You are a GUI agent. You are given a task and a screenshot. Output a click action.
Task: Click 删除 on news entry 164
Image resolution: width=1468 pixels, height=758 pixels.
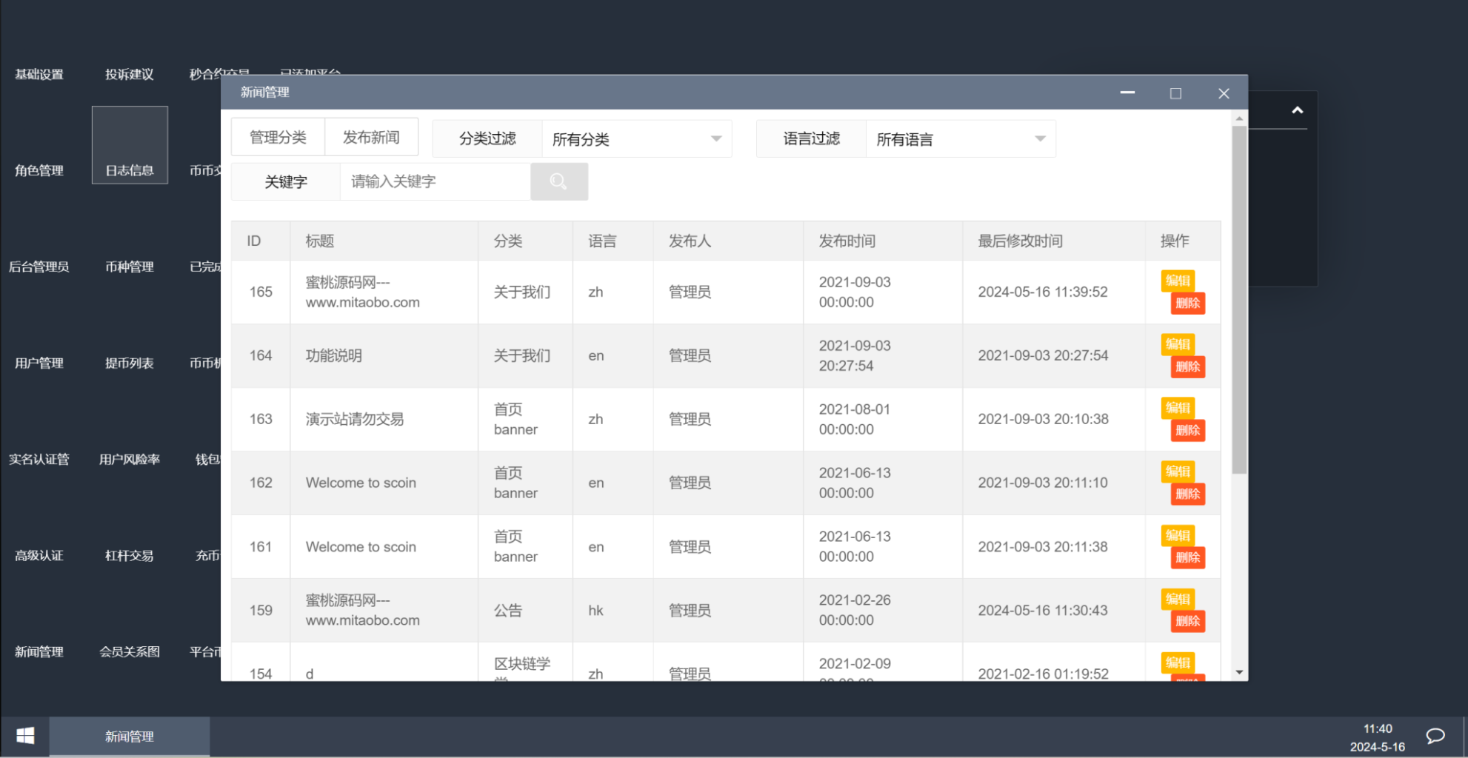click(x=1187, y=366)
